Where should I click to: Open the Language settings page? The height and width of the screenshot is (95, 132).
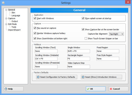point(16,15)
